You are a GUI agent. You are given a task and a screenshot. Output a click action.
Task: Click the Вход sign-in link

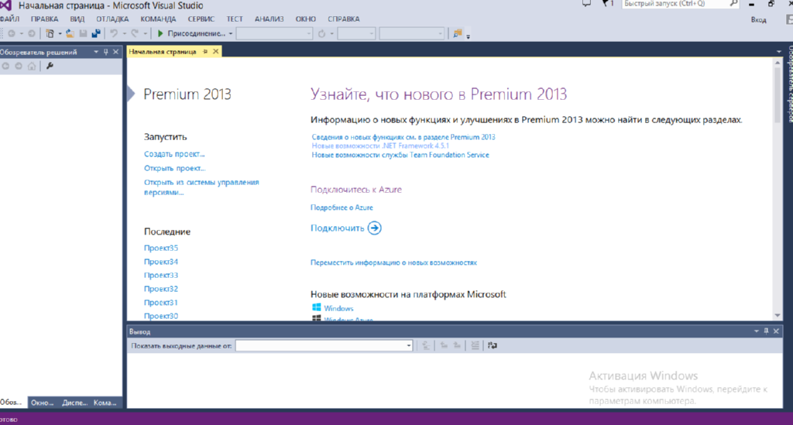tap(758, 19)
